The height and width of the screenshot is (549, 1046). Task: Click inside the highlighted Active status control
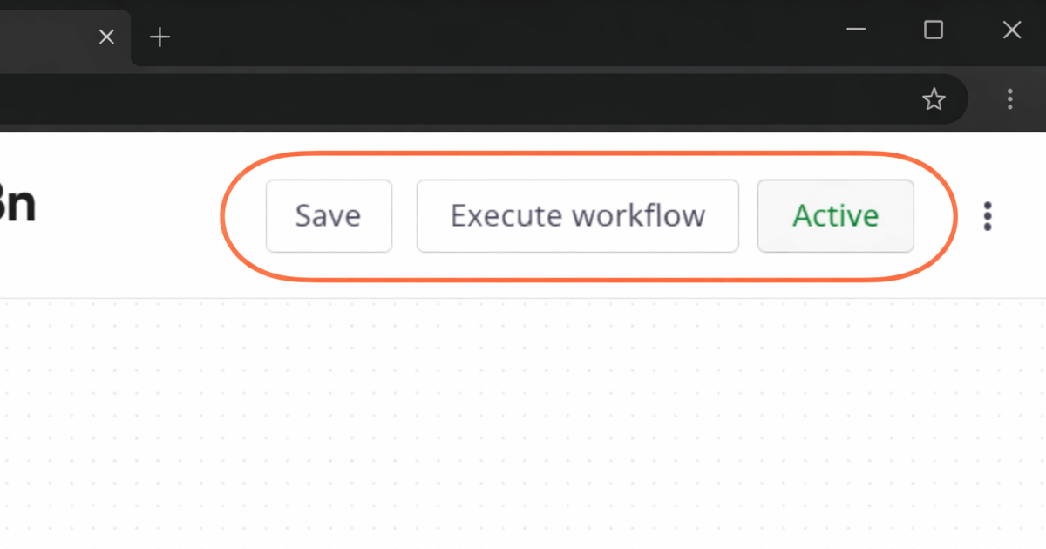click(834, 216)
